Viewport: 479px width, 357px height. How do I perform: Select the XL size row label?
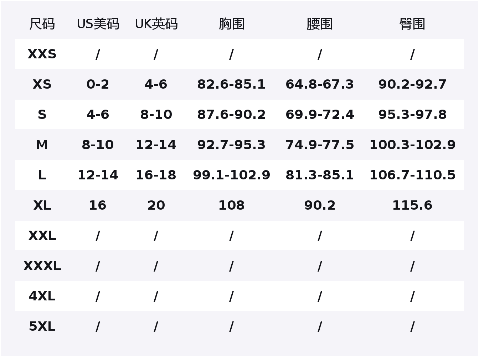42,205
